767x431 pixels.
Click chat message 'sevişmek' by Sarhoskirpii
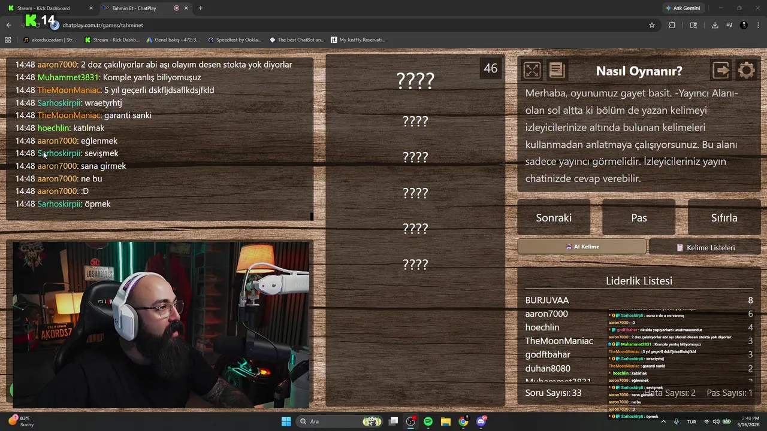(101, 153)
